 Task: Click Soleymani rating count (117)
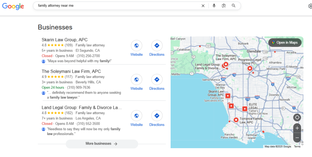click(69, 77)
